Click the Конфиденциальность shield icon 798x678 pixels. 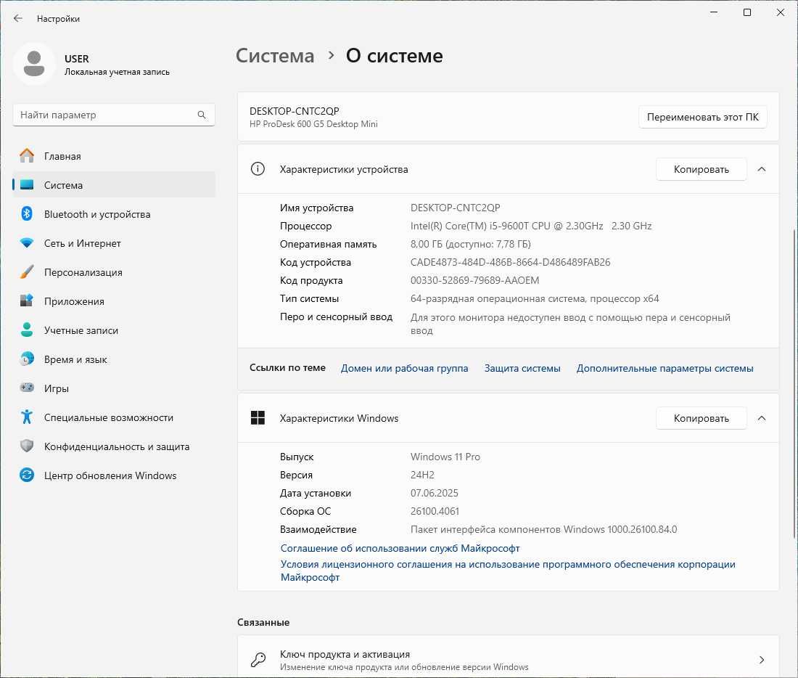coord(27,446)
